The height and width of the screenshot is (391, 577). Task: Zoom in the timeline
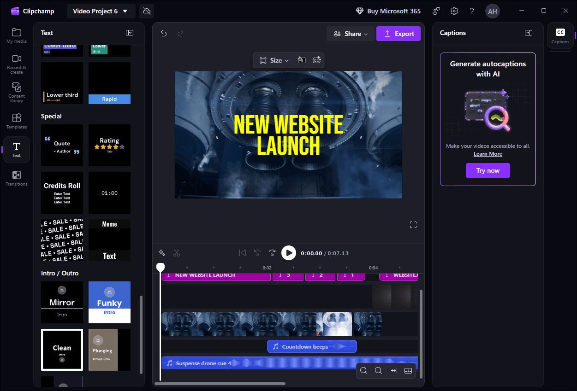pyautogui.click(x=378, y=371)
